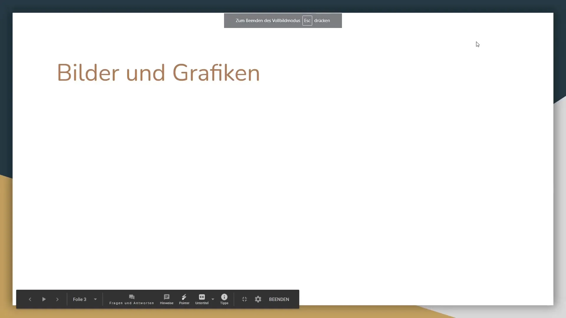The height and width of the screenshot is (318, 566).
Task: Click the Bilder und Grafiken title
Action: tap(158, 73)
